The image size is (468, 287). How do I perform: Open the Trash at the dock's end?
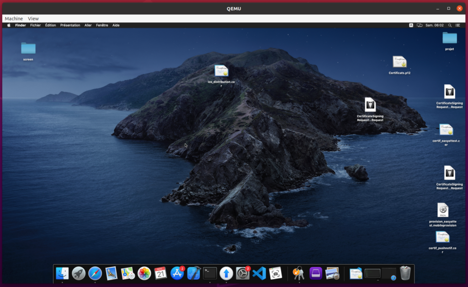click(x=405, y=273)
